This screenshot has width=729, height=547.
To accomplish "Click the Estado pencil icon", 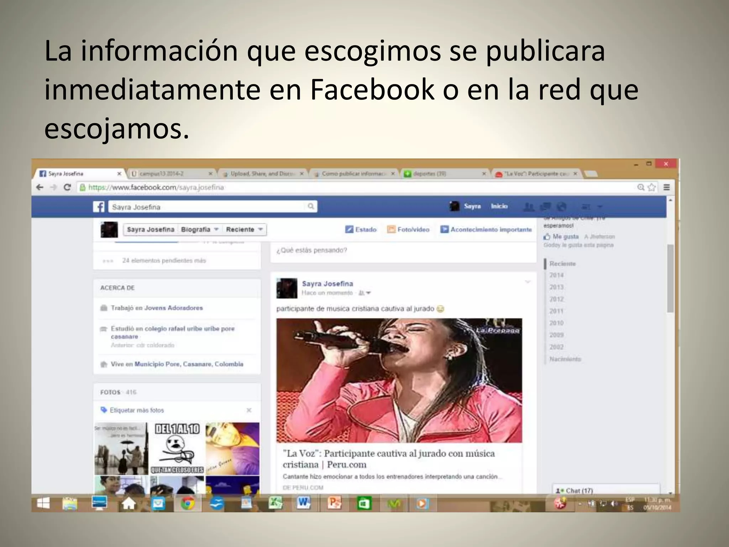I will (349, 229).
